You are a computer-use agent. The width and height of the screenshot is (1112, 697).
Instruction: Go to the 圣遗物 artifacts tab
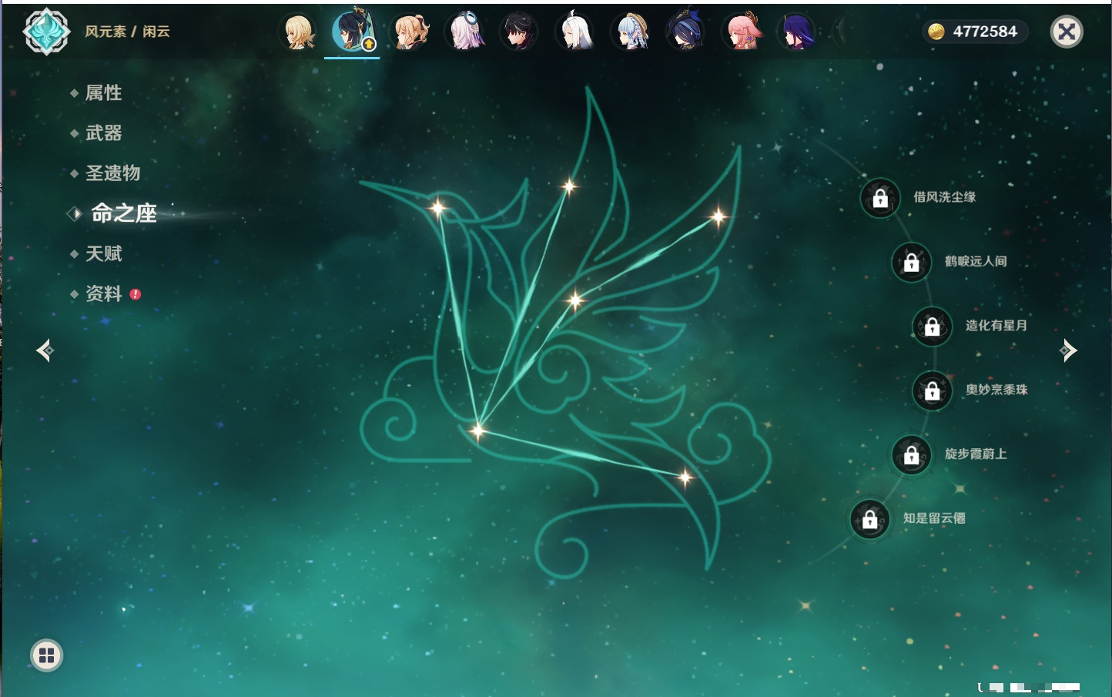[x=112, y=173]
